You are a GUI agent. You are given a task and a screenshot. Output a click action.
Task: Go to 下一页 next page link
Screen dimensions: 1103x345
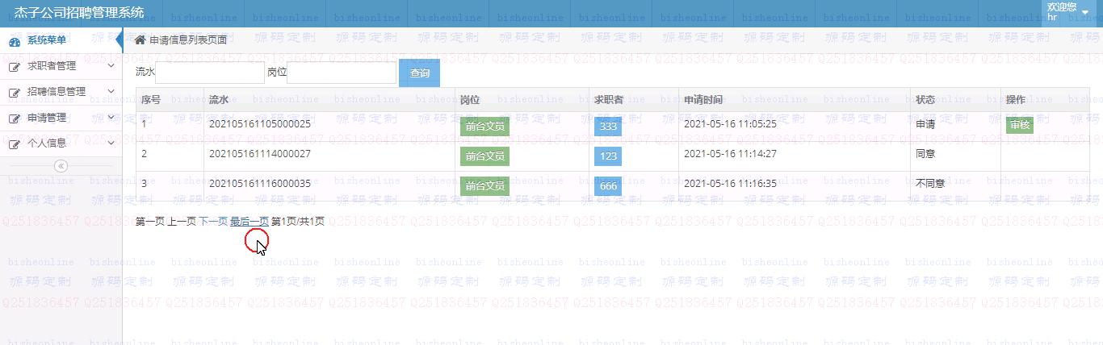coord(213,221)
